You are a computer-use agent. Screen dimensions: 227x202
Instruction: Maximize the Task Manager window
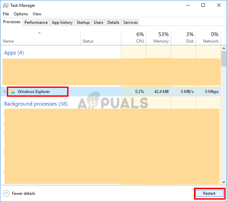click(203, 5)
